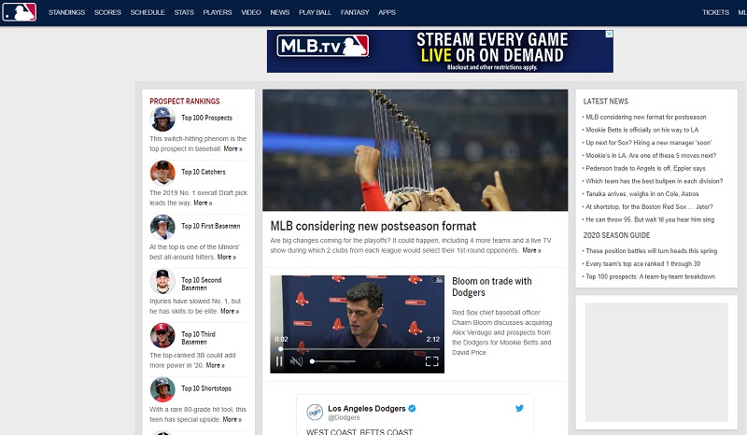Open the Video menu

click(x=251, y=12)
